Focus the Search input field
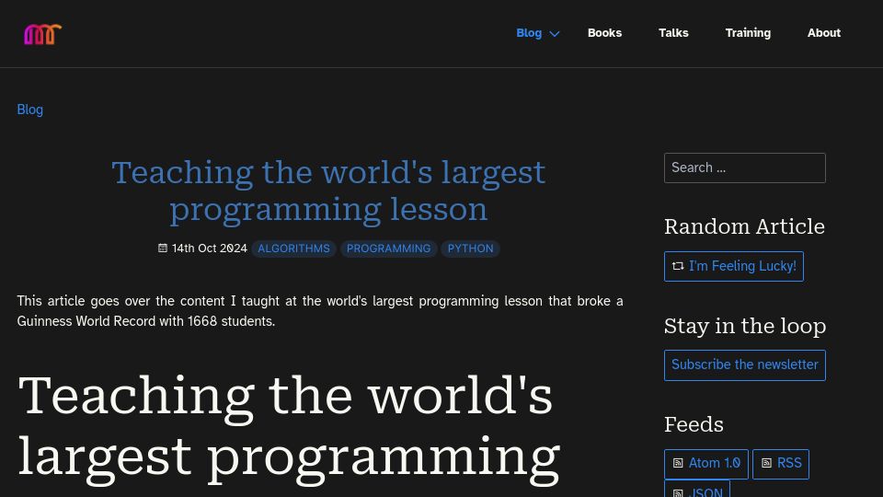 click(744, 168)
